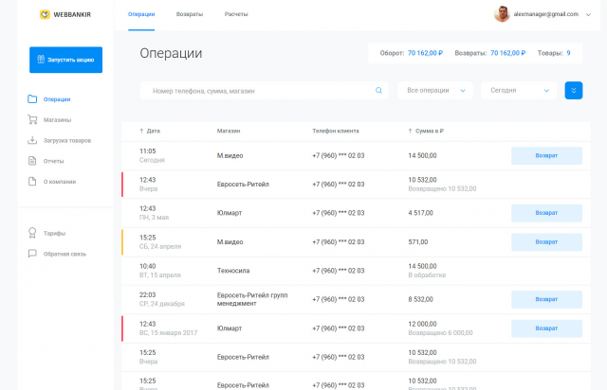This screenshot has width=607, height=390.
Task: Click the magnifier search icon
Action: click(x=378, y=91)
